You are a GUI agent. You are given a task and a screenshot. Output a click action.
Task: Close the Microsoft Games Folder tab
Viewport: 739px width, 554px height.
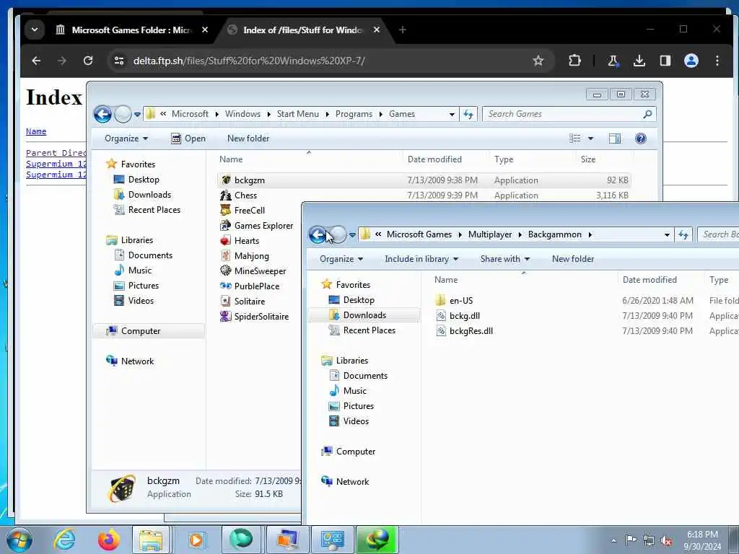pos(205,30)
